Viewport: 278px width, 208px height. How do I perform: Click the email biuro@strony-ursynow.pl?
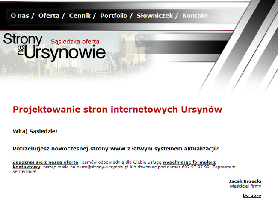[x=102, y=167]
